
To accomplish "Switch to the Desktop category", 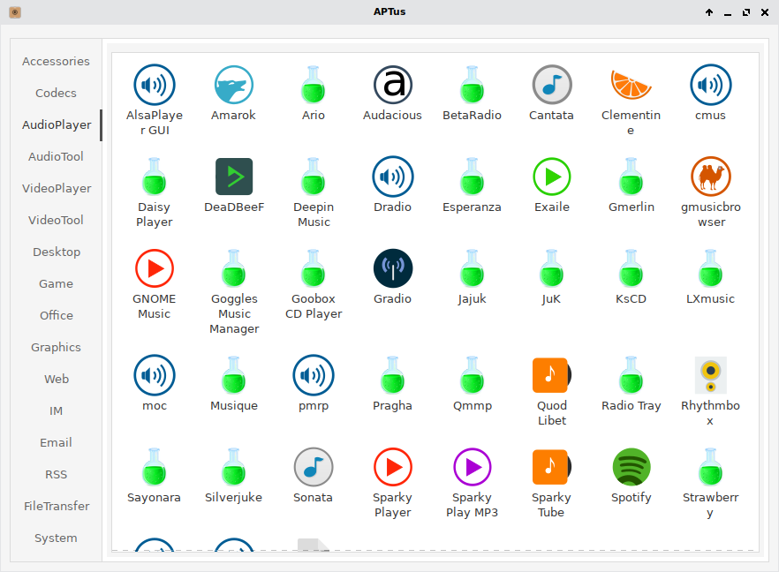I will pyautogui.click(x=56, y=252).
